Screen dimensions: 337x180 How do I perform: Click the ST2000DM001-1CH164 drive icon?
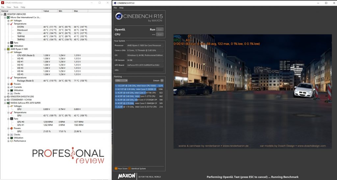(8, 100)
